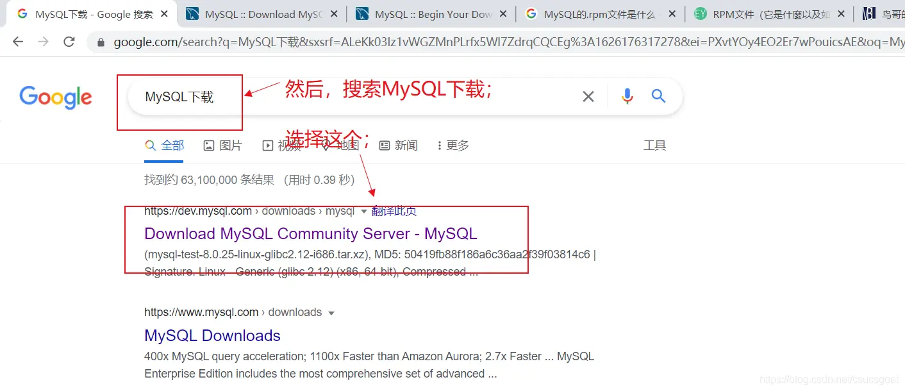This screenshot has height=391, width=905.
Task: Reload the page with refresh icon
Action: pos(69,42)
